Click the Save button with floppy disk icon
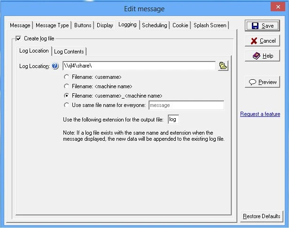 [x=262, y=26]
